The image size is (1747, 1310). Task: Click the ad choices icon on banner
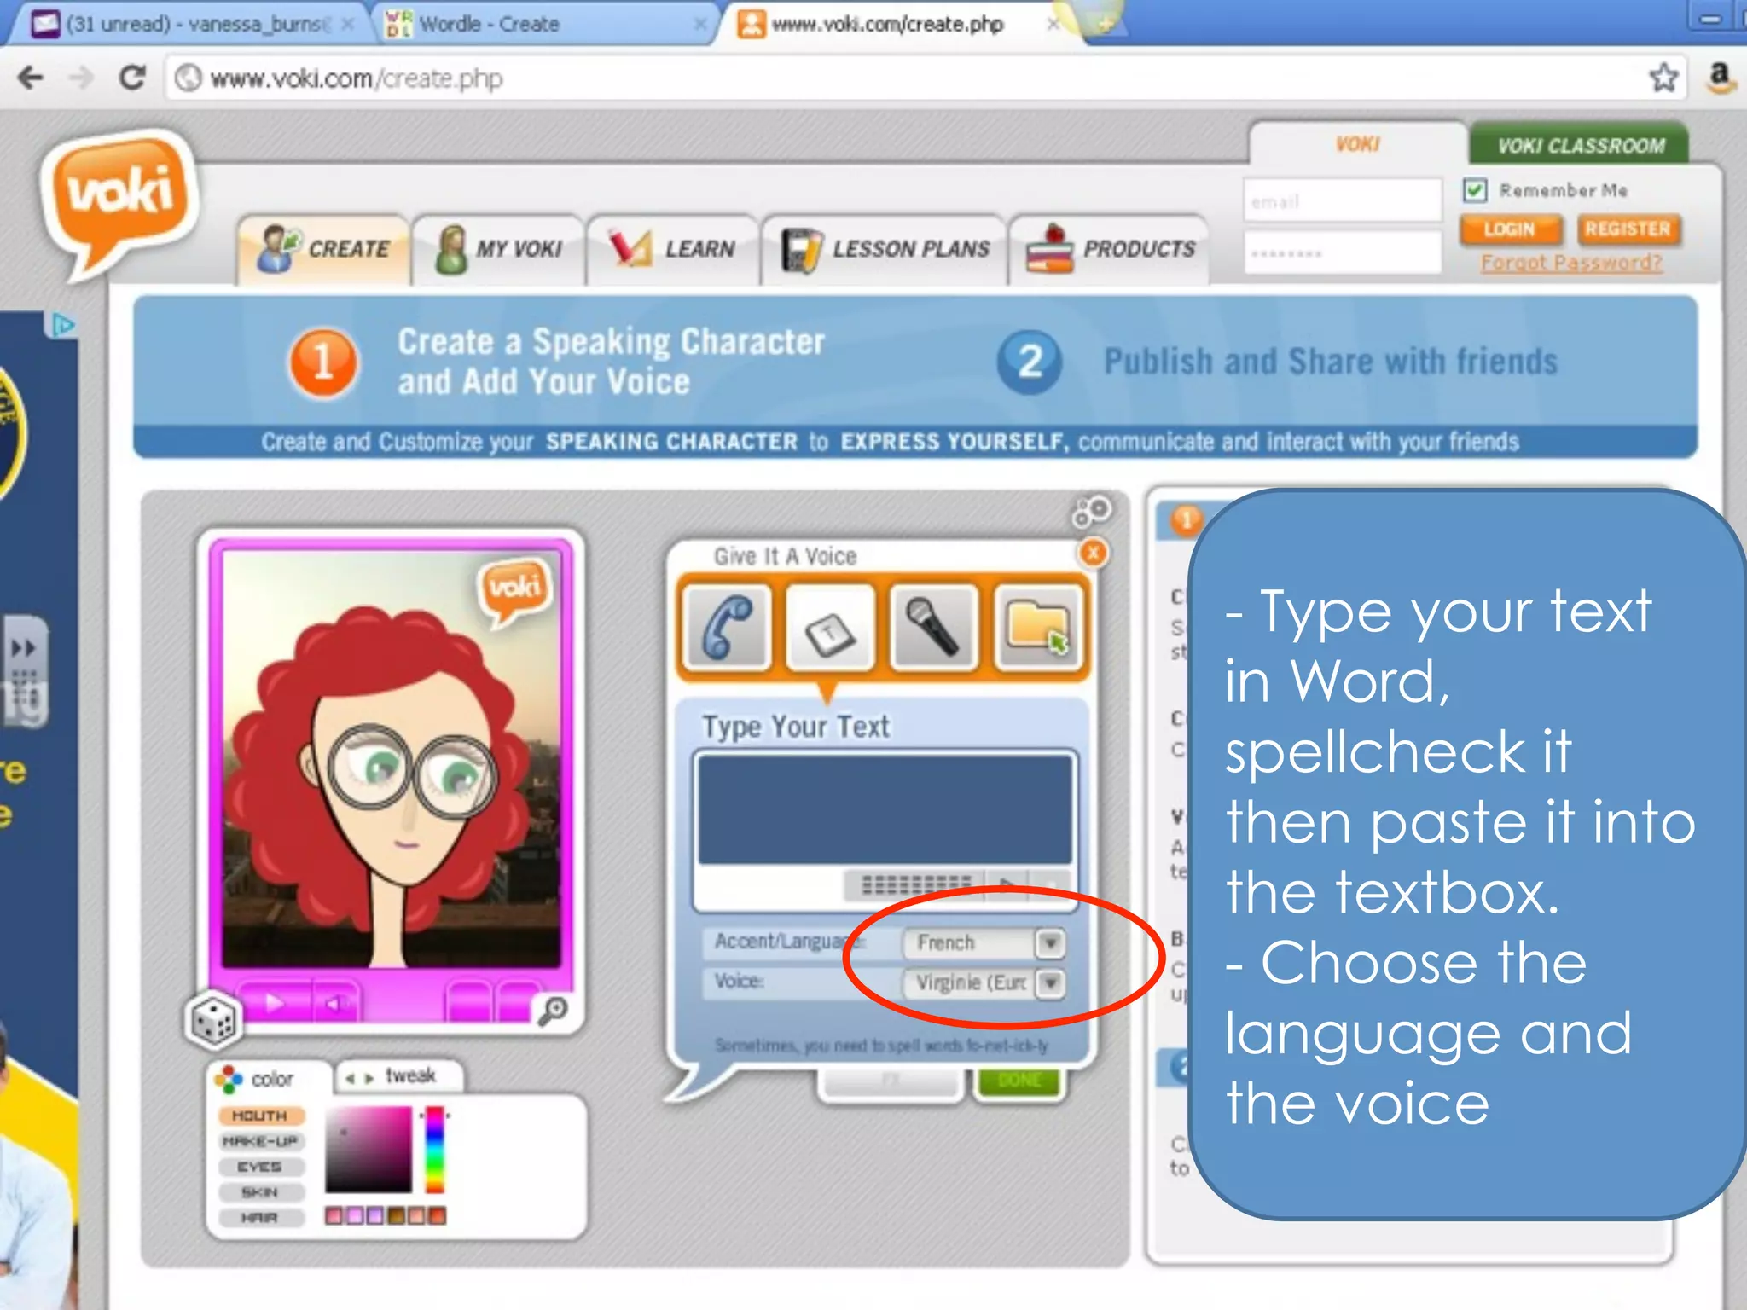point(62,325)
